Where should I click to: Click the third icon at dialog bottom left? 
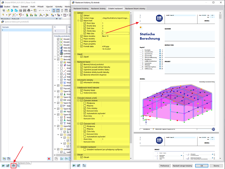(84, 165)
